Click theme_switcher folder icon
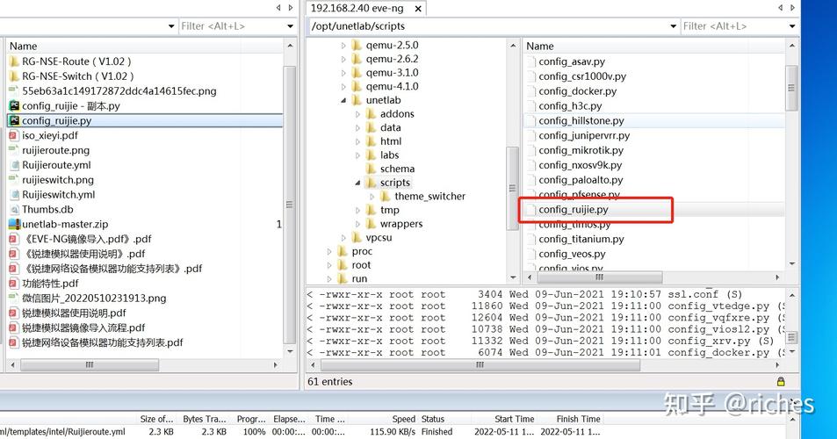Screen dimensions: 837x439 click(x=386, y=197)
